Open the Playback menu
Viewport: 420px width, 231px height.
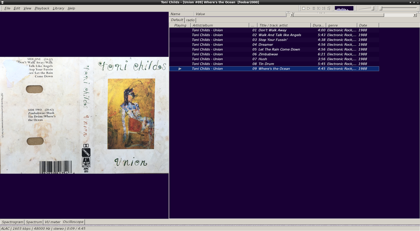tap(42, 8)
